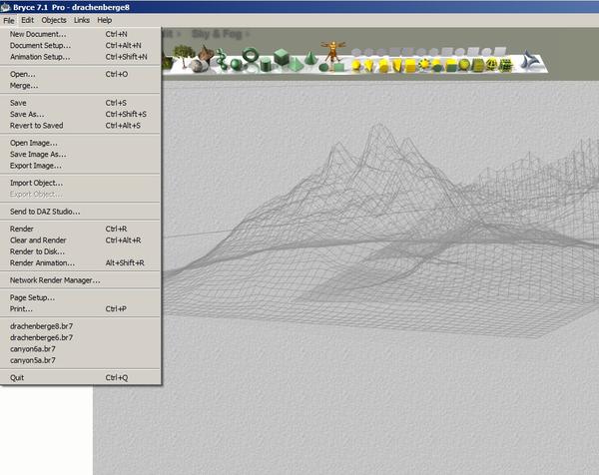Select Render to Disk...
The image size is (599, 475).
[x=81, y=251]
